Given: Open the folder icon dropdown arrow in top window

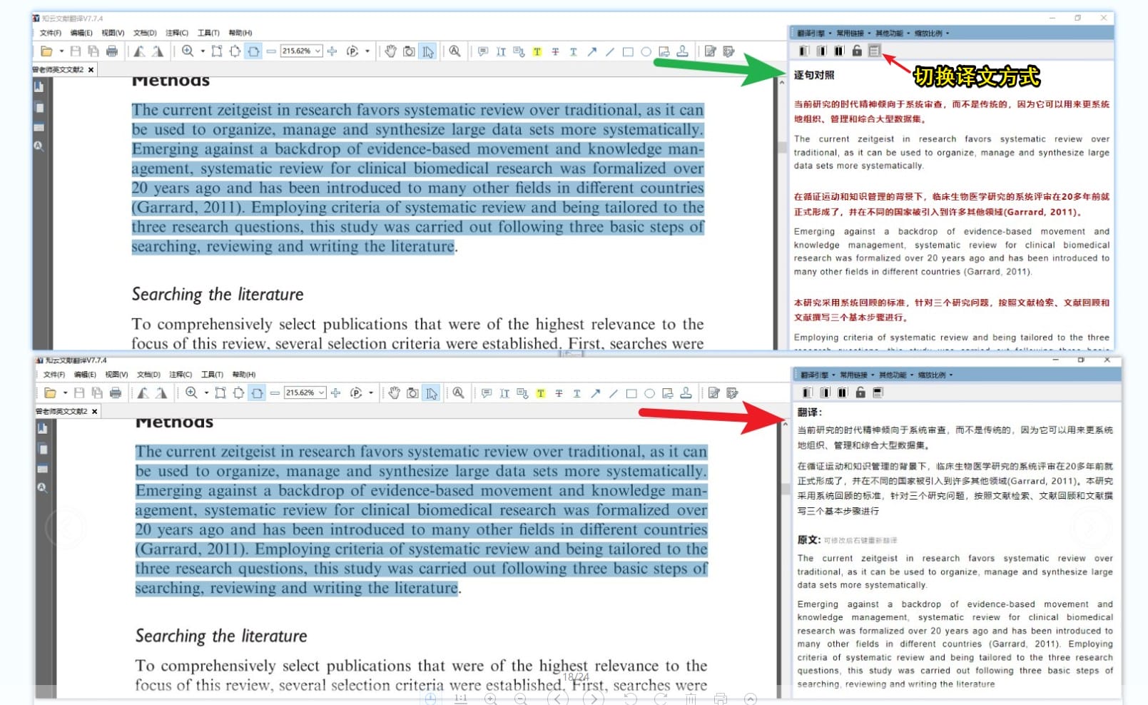Looking at the screenshot, I should pos(61,51).
